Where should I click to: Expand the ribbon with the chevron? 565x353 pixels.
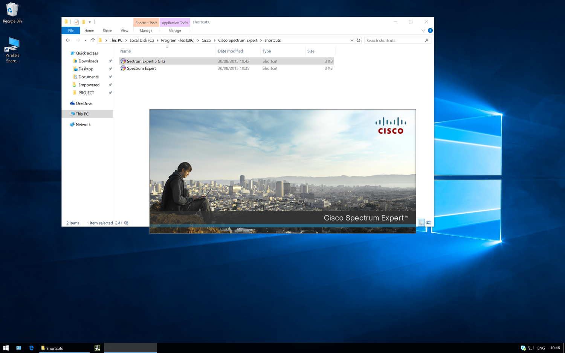[423, 30]
